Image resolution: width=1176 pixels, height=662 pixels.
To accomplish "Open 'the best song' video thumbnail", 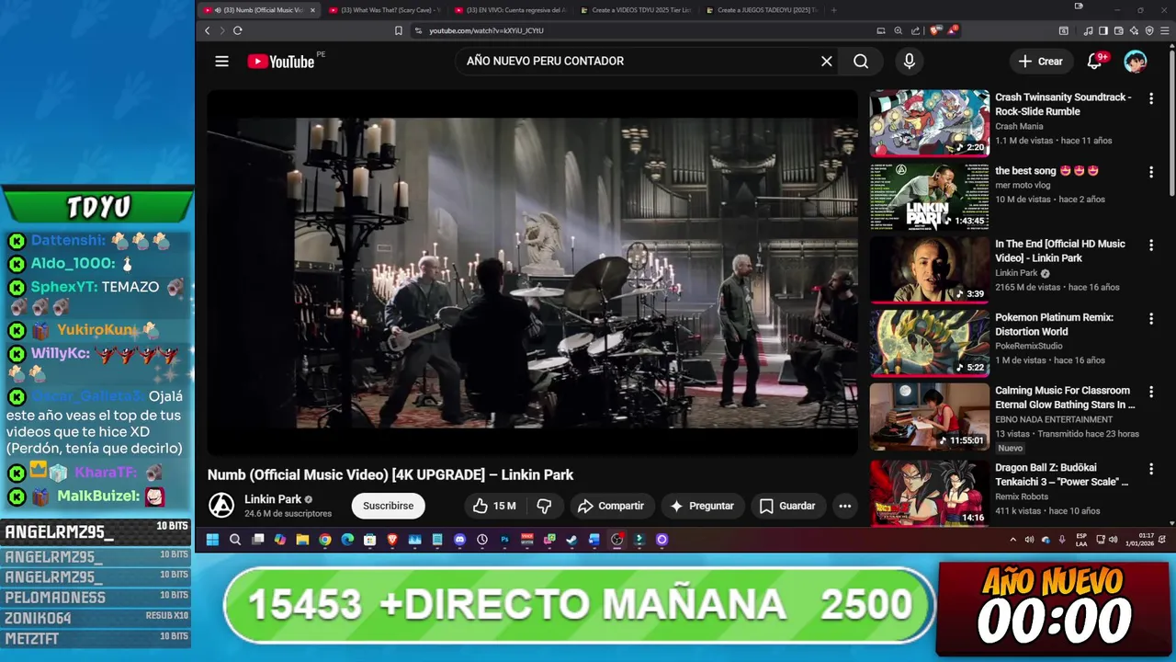I will pos(930,196).
